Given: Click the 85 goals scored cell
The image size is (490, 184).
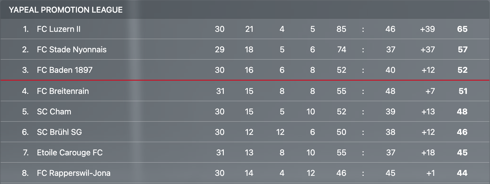Looking at the screenshot, I should pyautogui.click(x=341, y=29).
